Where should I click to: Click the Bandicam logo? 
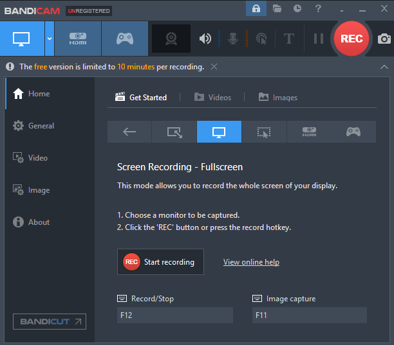click(32, 11)
